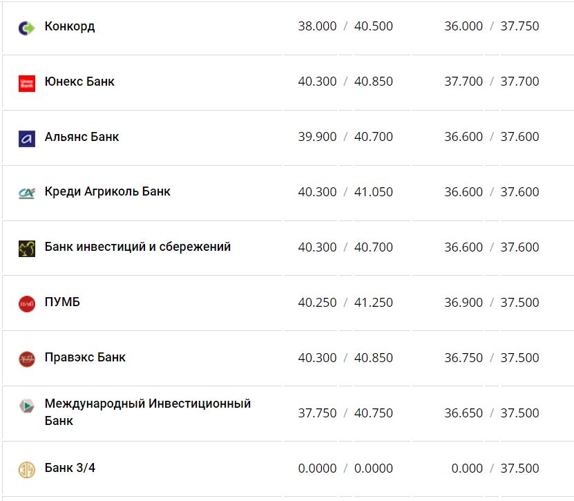Click the Альянс Банк logo icon
The width and height of the screenshot is (574, 501).
point(26,138)
